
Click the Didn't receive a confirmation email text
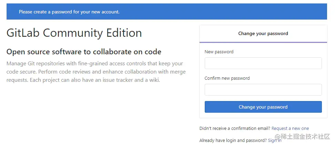pyautogui.click(x=235, y=129)
